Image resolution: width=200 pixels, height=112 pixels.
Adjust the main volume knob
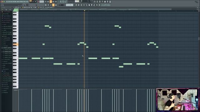click(24, 5)
